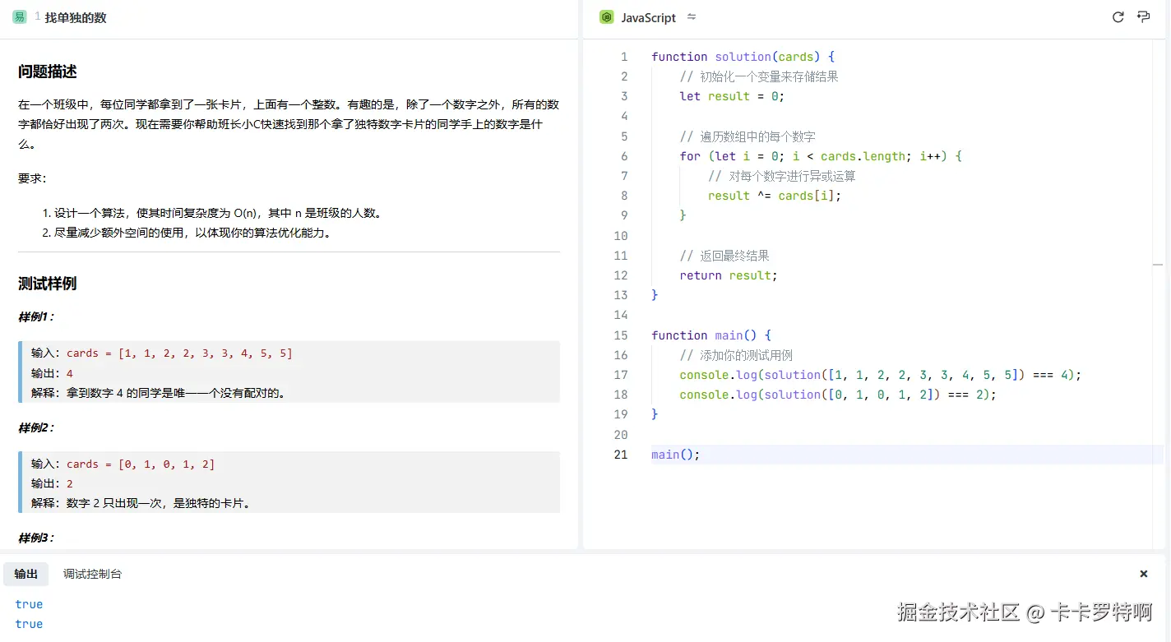Screen dimensions: 1171x642
Task: Close the output panel with X
Action: click(x=1143, y=574)
